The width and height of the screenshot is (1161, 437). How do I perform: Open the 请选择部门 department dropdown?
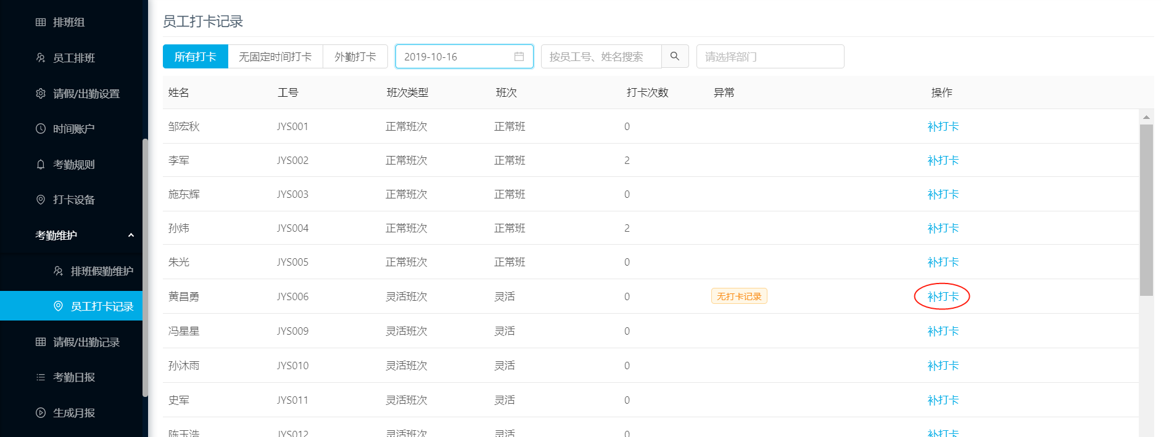pos(771,56)
